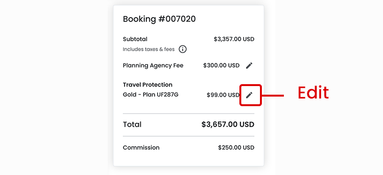This screenshot has height=175, width=383.
Task: Select the Planning Agency Fee label
Action: 153,66
